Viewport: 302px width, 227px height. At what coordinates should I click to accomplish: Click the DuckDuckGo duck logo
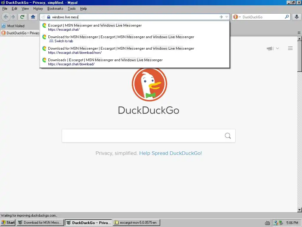click(150, 84)
